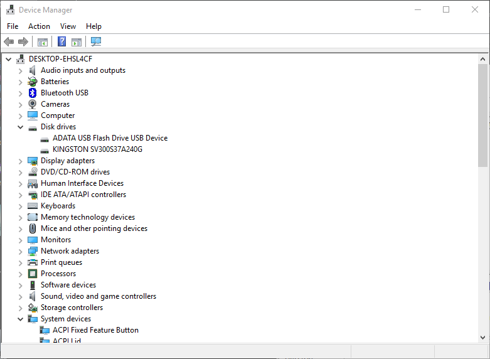Select ADATA USB Flash Drive USB Device
Image resolution: width=490 pixels, height=359 pixels.
[110, 138]
